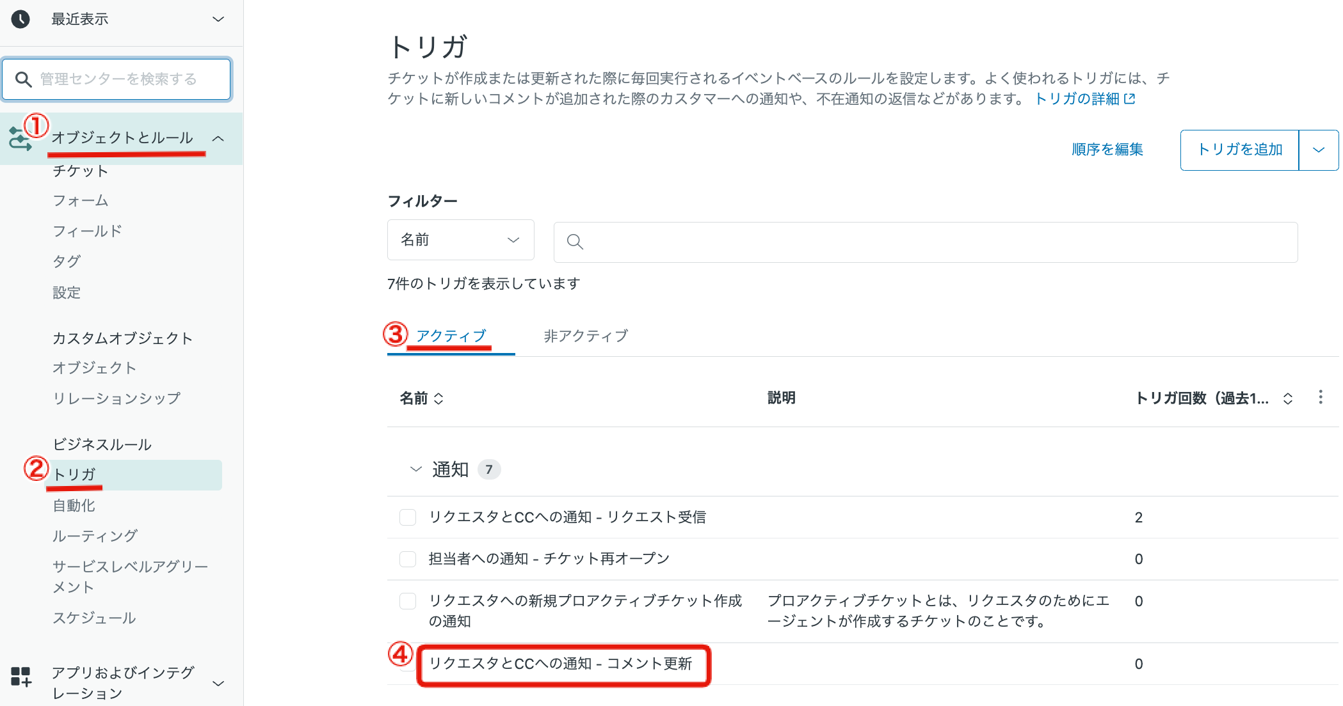Click the clock icon beside 最近表示
Viewport: 1343px width, 706px height.
click(21, 19)
